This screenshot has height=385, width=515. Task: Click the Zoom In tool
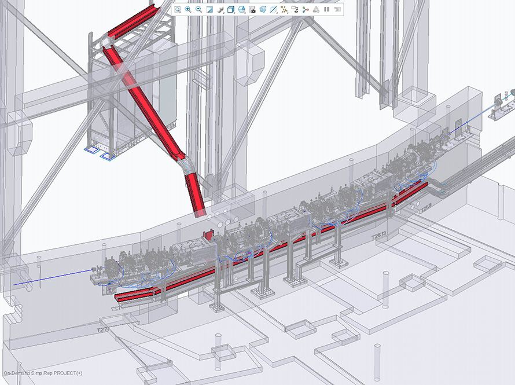click(x=187, y=8)
